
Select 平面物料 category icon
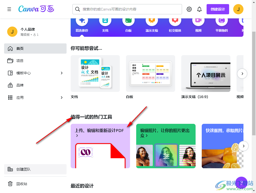pyautogui.click(x=221, y=21)
